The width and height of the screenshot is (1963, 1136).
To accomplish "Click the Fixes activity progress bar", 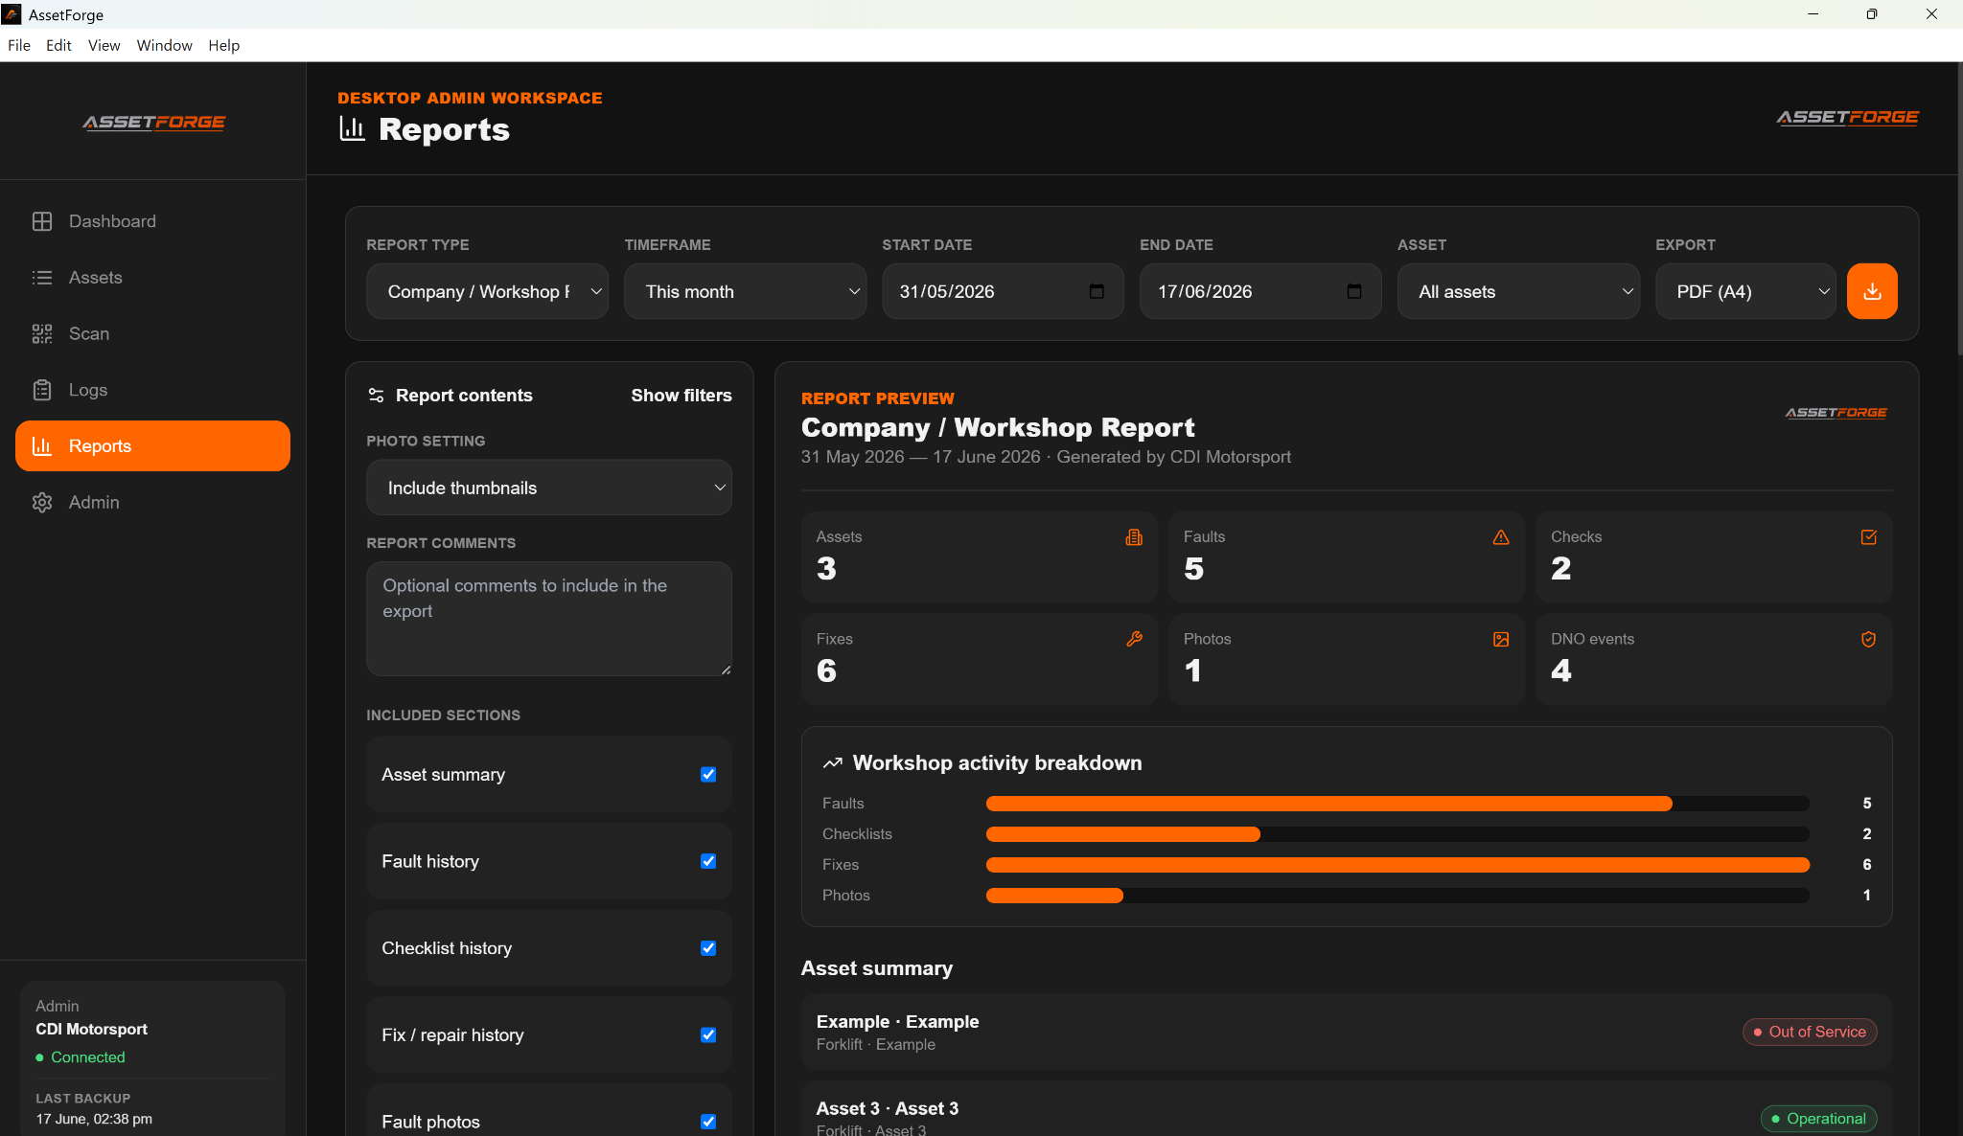I will click(x=1397, y=865).
